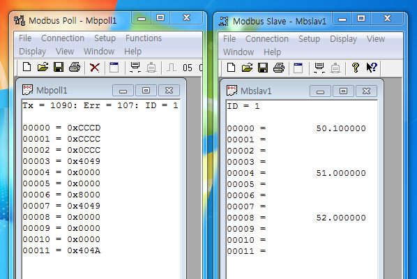Click Tx = 1090 status line in Mbpoll1
The image size is (417, 279).
click(100, 105)
